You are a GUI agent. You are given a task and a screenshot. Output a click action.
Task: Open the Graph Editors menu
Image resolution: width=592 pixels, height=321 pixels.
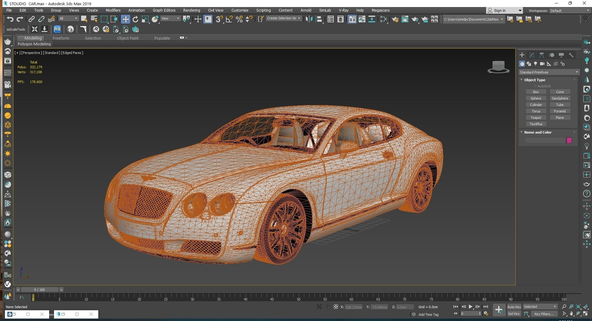click(164, 10)
